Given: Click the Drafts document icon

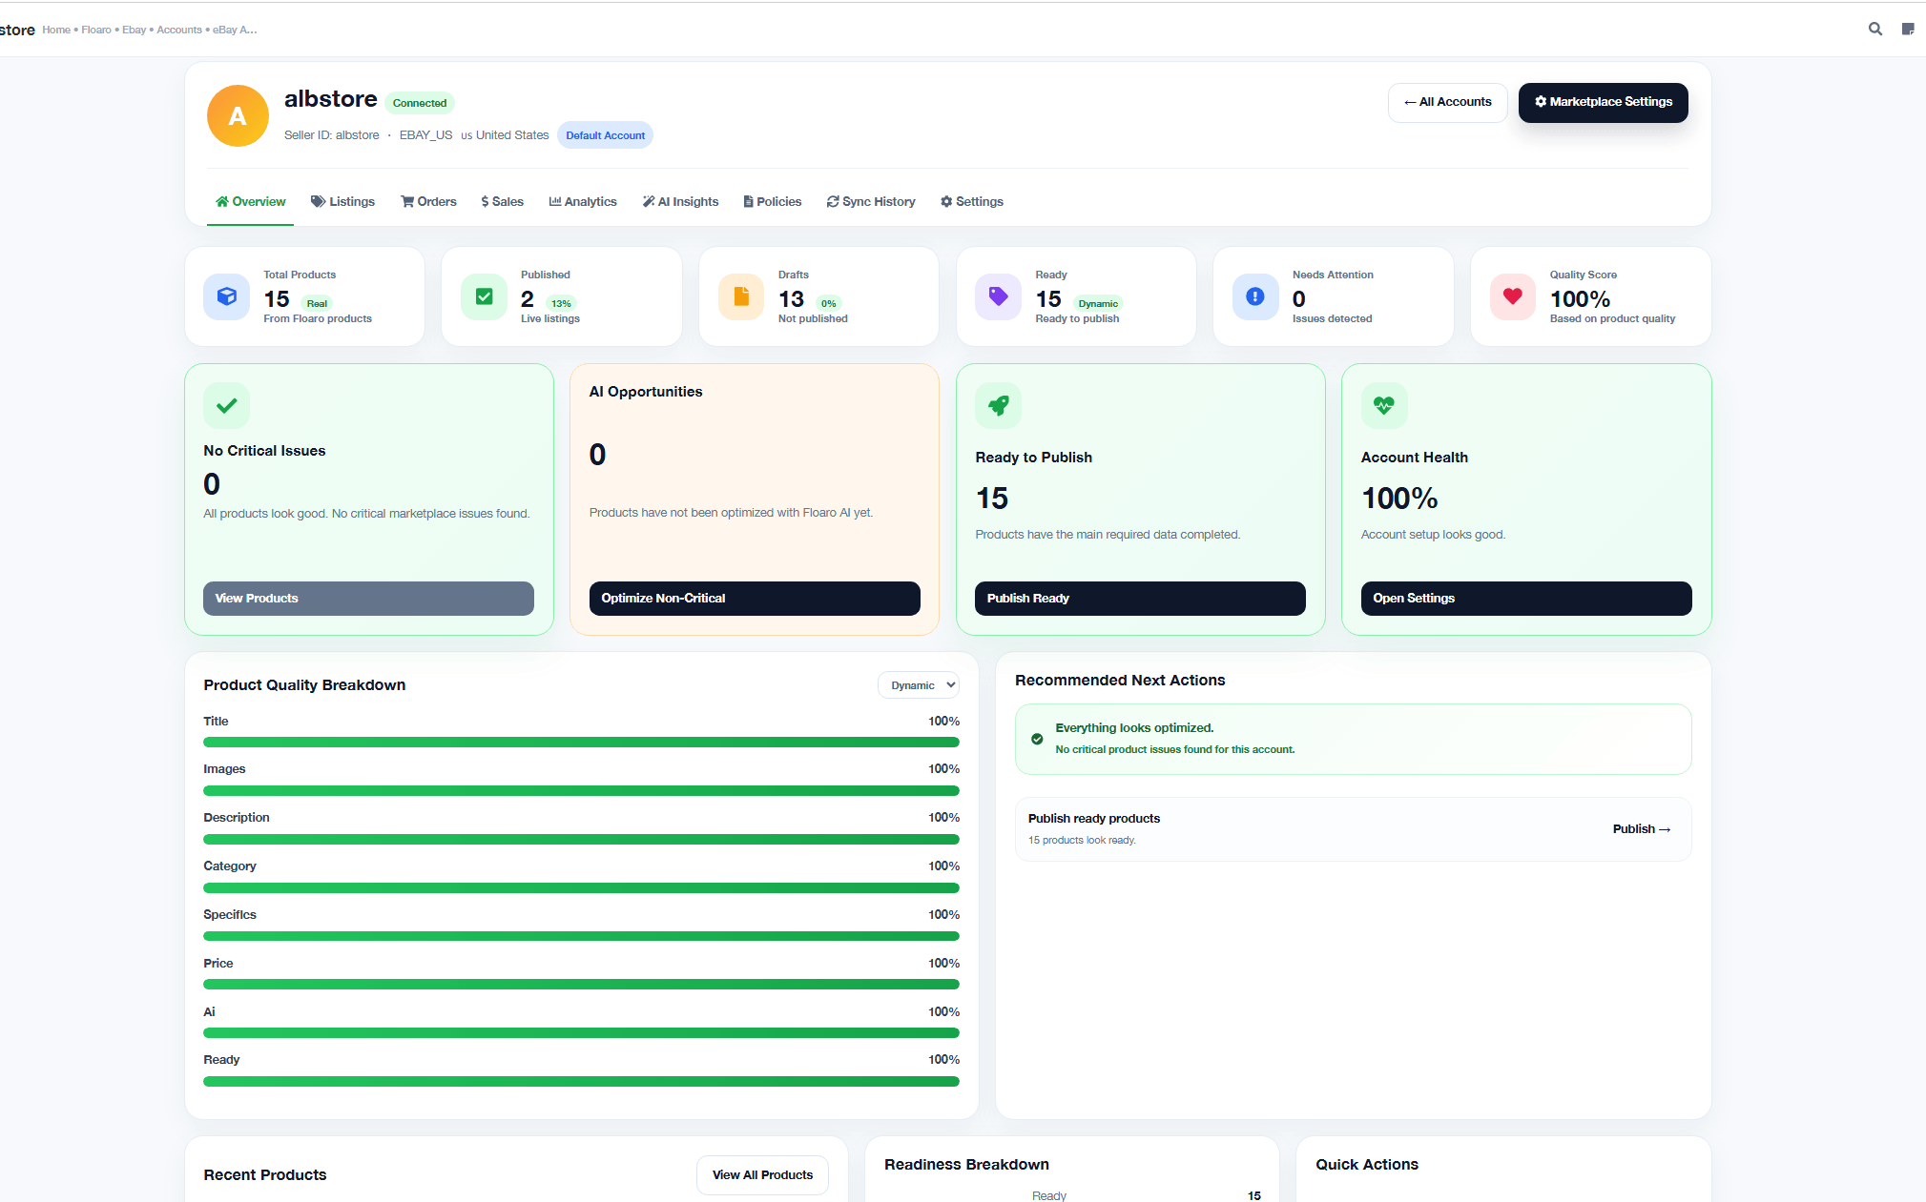Looking at the screenshot, I should pyautogui.click(x=741, y=296).
